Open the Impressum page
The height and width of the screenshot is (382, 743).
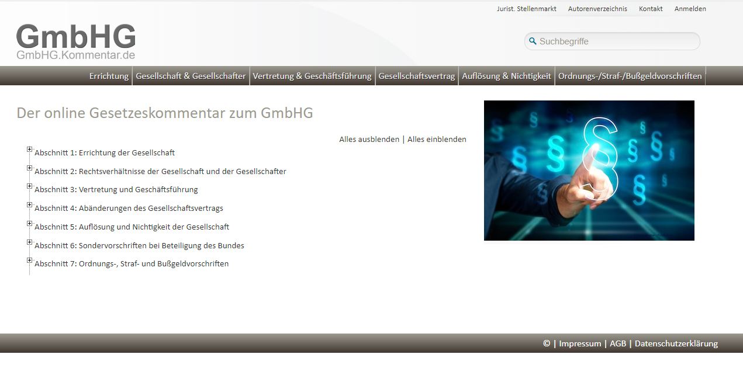point(580,343)
